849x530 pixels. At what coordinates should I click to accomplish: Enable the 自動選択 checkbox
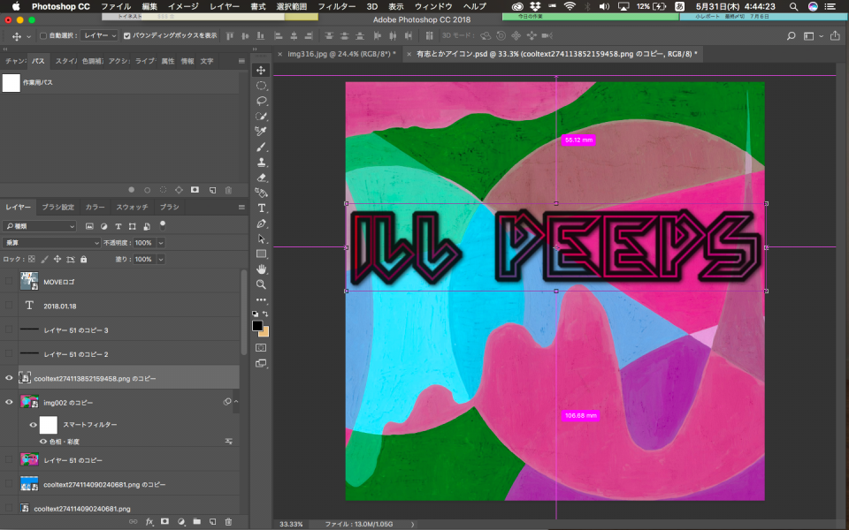pyautogui.click(x=42, y=36)
